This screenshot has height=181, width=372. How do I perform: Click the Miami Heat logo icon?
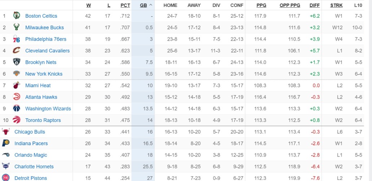point(17,85)
